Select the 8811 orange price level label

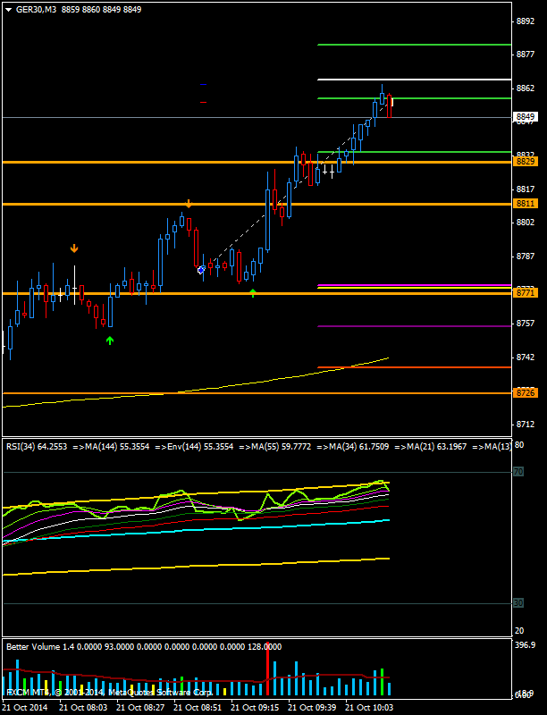pos(526,205)
